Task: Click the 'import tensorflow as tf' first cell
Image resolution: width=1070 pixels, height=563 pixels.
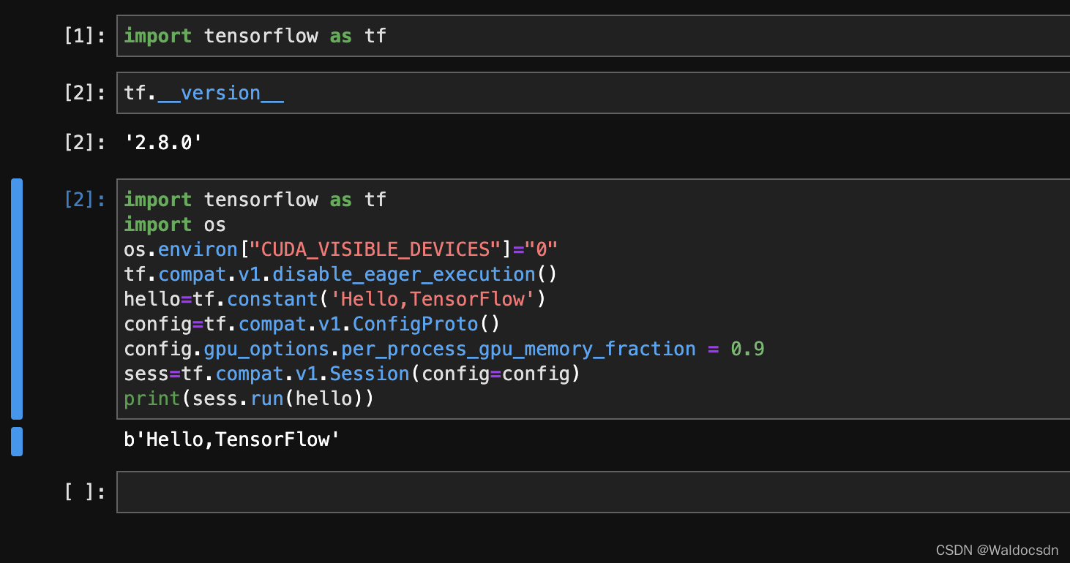Action: pos(594,36)
